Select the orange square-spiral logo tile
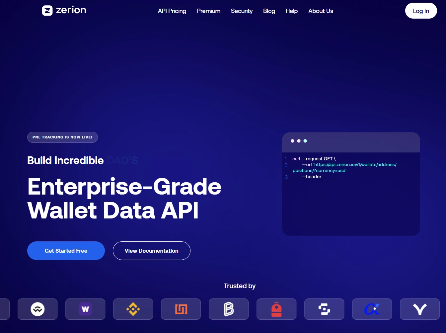 pyautogui.click(x=181, y=309)
